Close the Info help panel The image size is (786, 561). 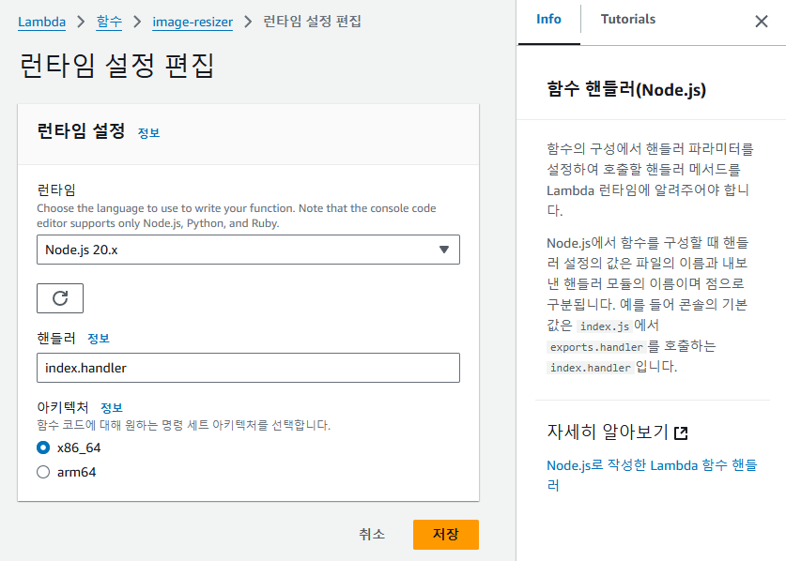[762, 21]
